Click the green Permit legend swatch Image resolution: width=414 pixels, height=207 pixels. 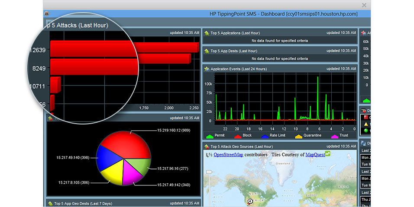tap(210, 136)
